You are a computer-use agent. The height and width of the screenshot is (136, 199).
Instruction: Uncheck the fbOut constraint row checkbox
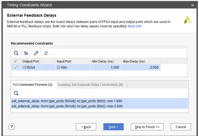pos(16,67)
